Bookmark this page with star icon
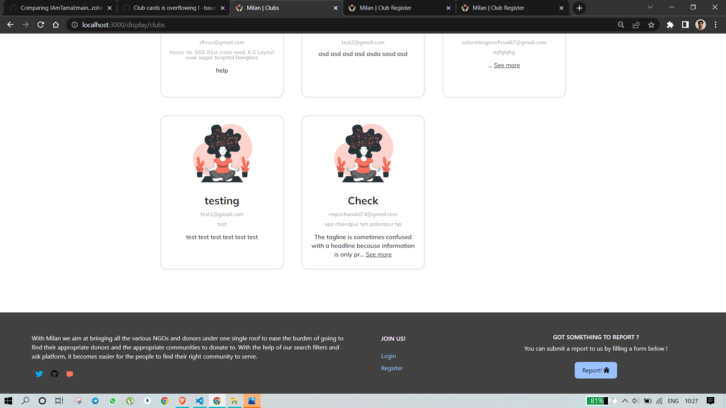The height and width of the screenshot is (408, 726). 651,25
